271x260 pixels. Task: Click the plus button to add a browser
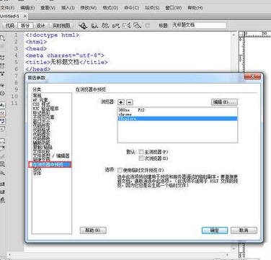[x=121, y=102]
